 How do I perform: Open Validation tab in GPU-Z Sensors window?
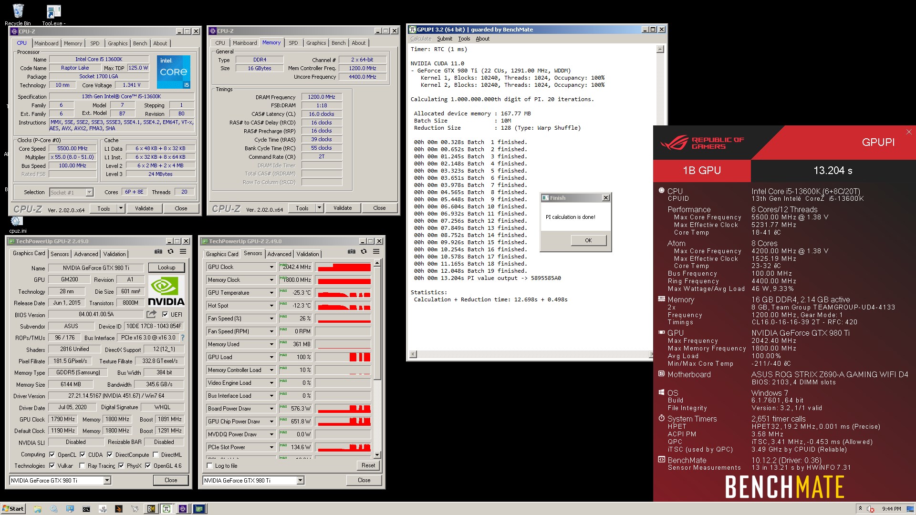(x=308, y=254)
